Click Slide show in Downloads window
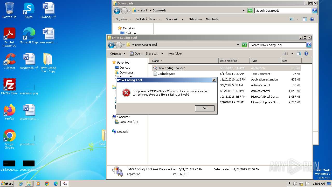Image resolution: width=332 pixels, height=187 pixels. pyautogui.click(x=195, y=19)
